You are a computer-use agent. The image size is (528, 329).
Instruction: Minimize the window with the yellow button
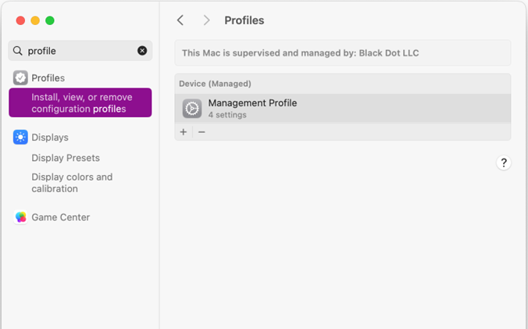tap(35, 20)
